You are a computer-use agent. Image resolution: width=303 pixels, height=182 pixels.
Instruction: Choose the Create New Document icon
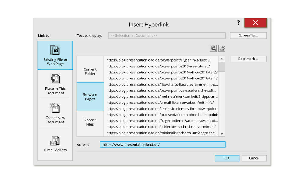pos(55,108)
